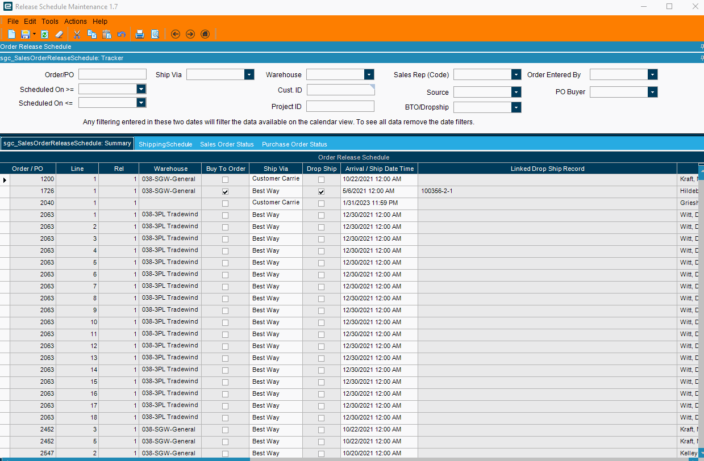Switch to the Sales Order Status tab
704x461 pixels.
(x=227, y=144)
